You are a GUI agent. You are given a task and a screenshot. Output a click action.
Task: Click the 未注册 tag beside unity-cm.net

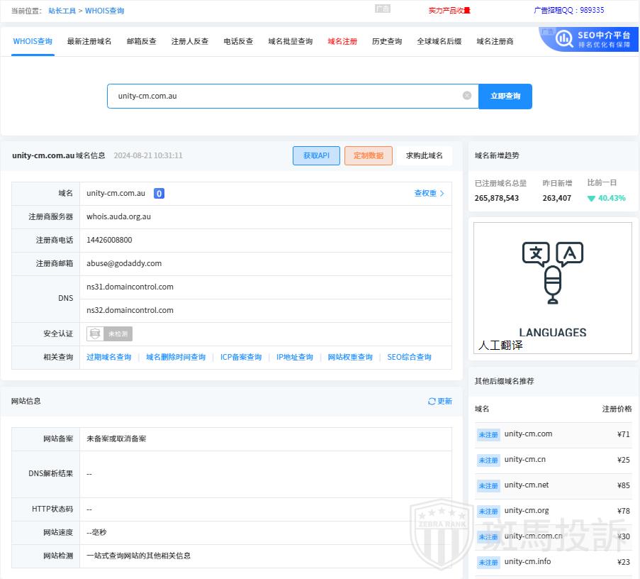[488, 486]
